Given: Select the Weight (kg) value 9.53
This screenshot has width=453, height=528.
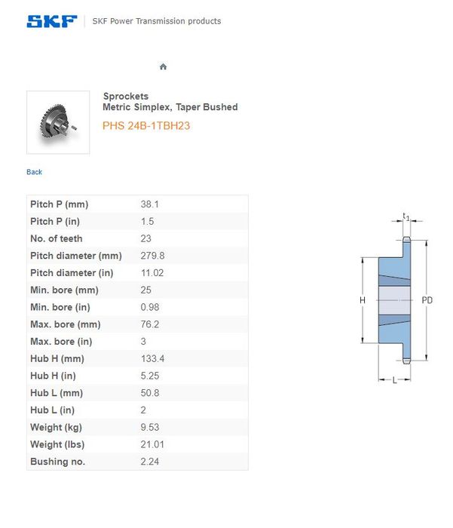Looking at the screenshot, I should pyautogui.click(x=150, y=427).
